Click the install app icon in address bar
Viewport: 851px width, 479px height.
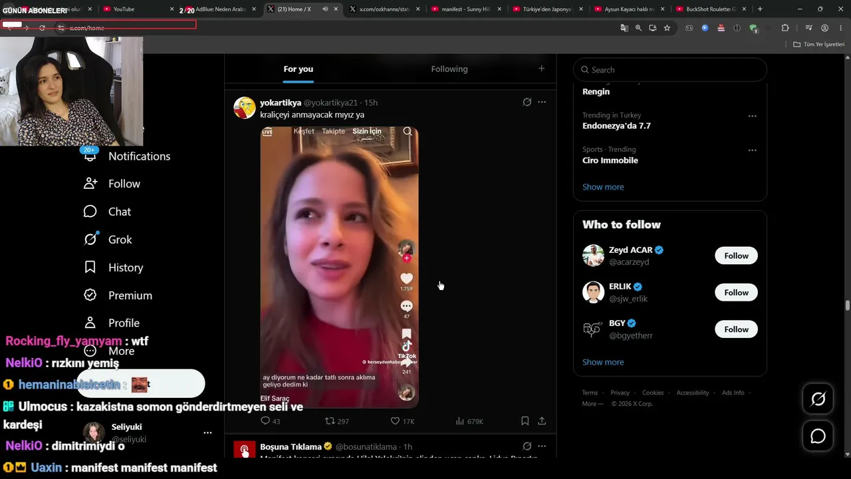pos(652,28)
